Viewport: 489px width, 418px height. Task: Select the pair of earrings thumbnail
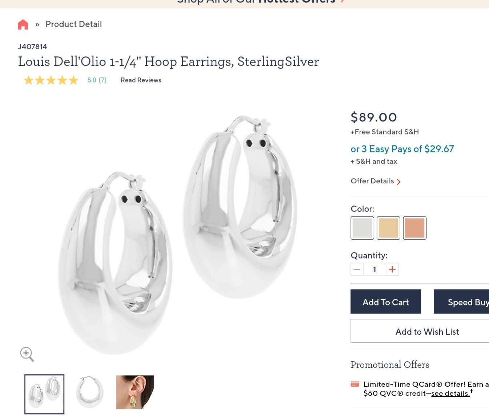coord(44,394)
